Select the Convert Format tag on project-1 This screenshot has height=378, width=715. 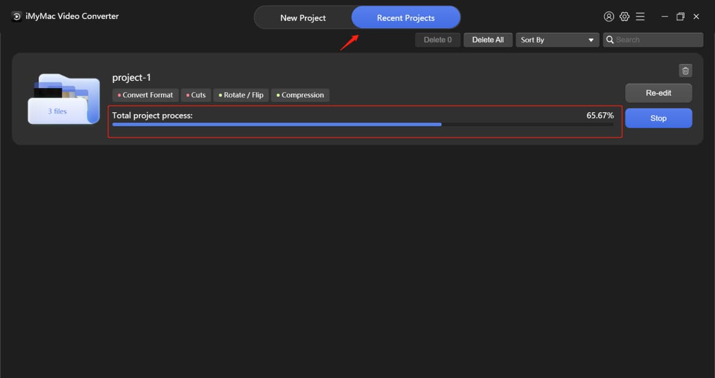tap(145, 94)
